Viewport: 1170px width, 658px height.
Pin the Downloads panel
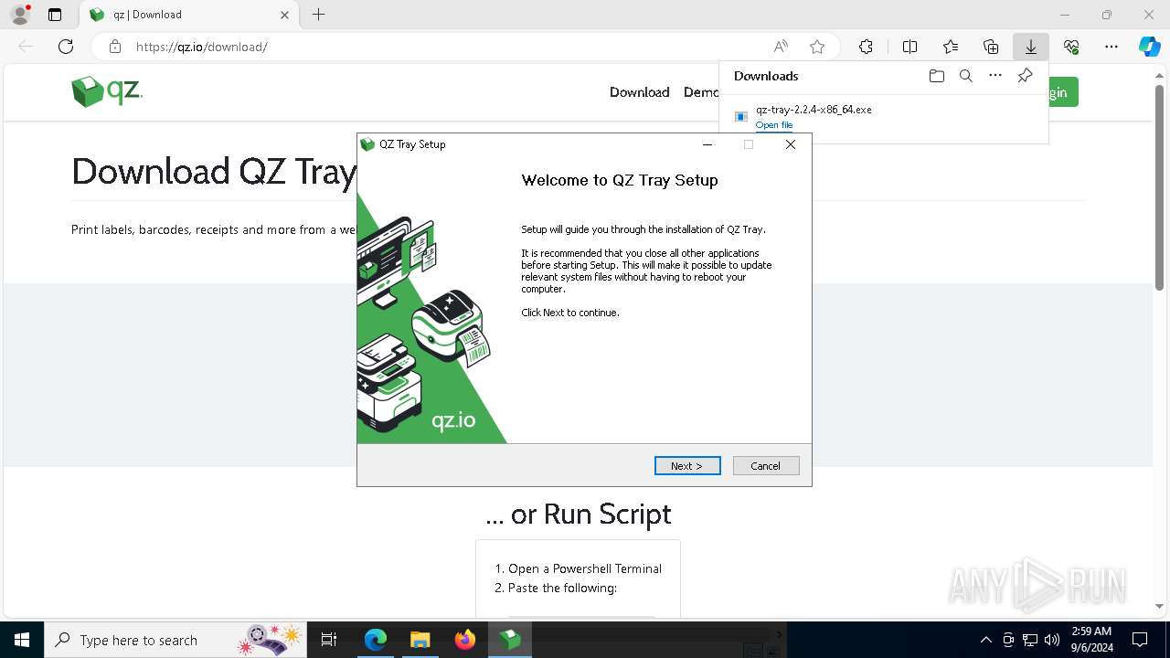point(1025,76)
